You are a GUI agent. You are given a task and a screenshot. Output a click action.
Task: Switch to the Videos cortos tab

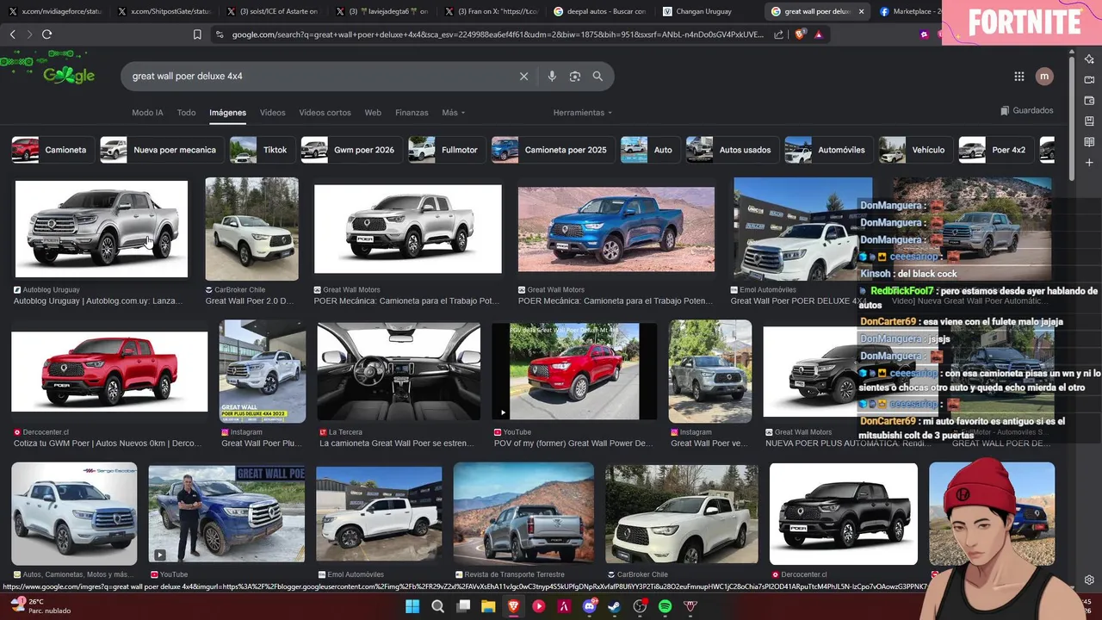(325, 113)
